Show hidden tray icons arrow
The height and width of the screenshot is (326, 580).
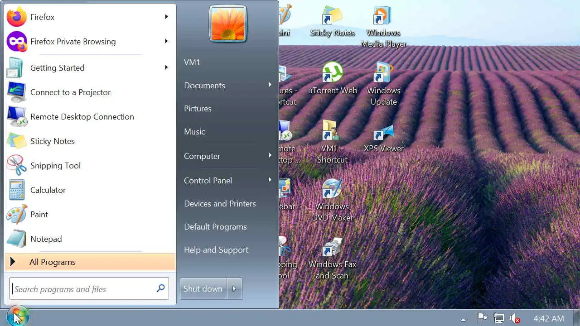463,319
